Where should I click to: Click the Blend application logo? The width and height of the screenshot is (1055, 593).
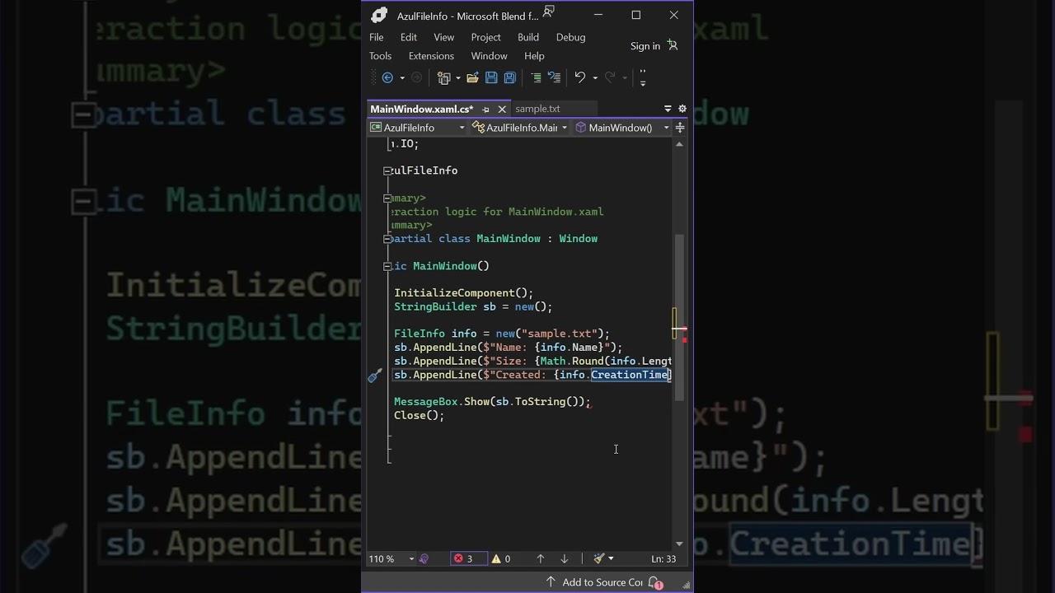tap(379, 15)
